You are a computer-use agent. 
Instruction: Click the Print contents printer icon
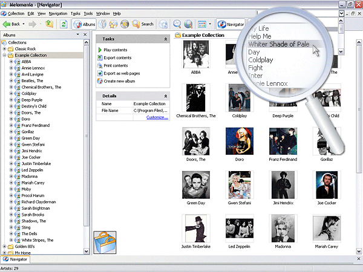[x=100, y=65]
